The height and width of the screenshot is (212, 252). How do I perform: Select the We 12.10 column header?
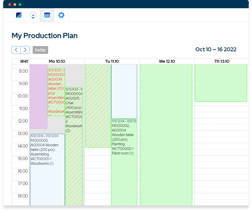[x=167, y=61]
